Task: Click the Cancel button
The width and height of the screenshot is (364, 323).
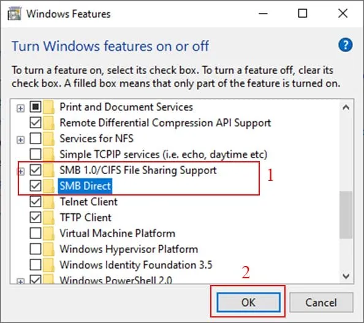Action: (x=321, y=302)
